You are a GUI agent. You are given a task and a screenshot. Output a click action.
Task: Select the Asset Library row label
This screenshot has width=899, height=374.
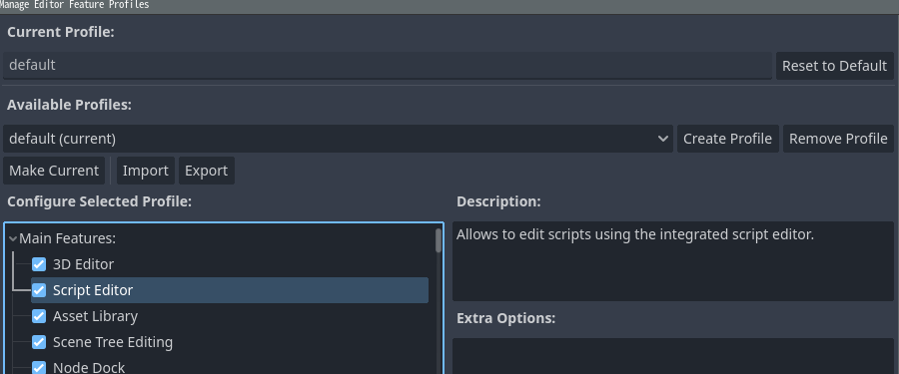click(x=95, y=316)
